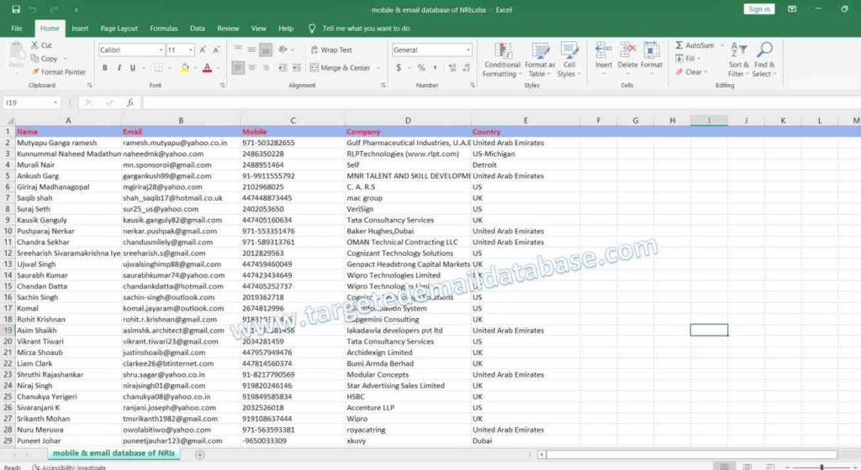The width and height of the screenshot is (861, 470).
Task: Click the horizontal scrollbar left arrow
Action: [541, 455]
